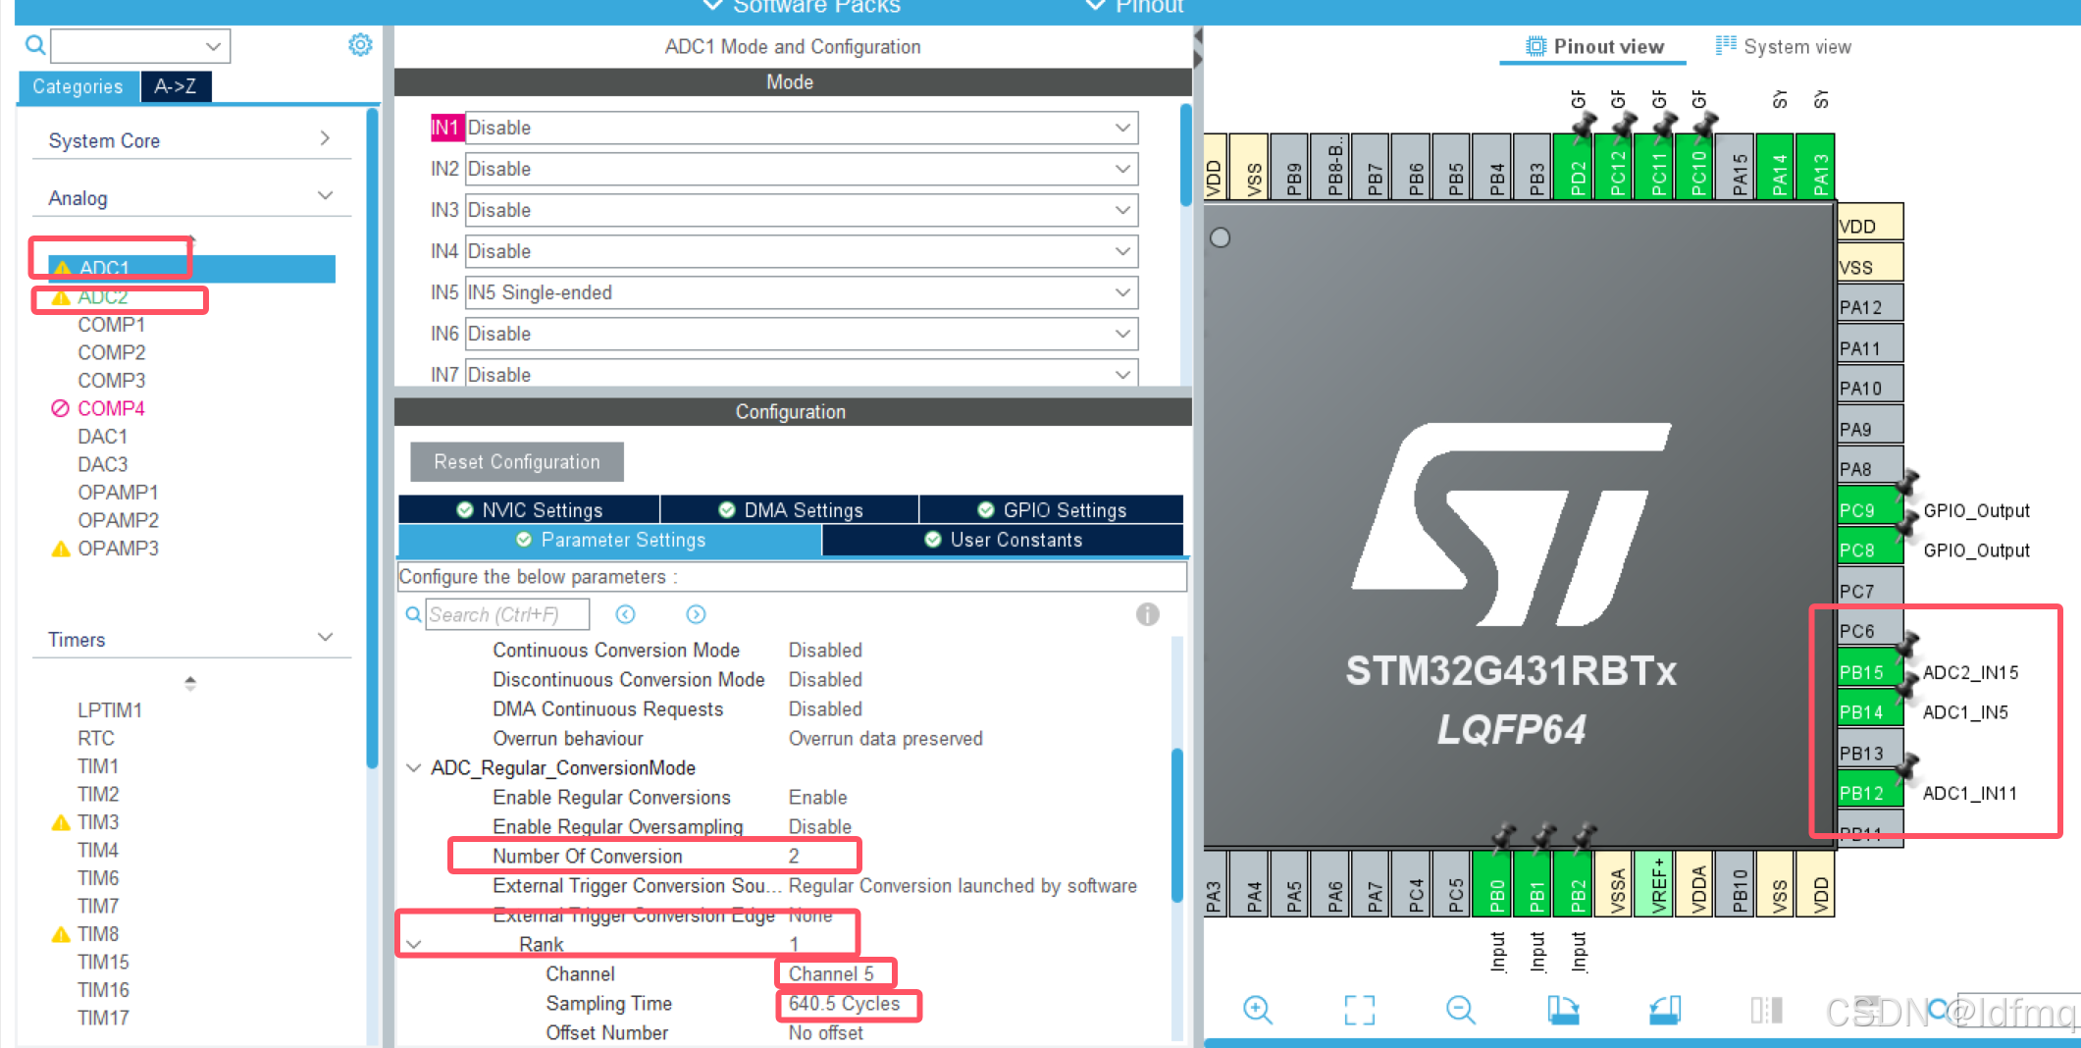Image resolution: width=2081 pixels, height=1048 pixels.
Task: Select the Parameter Settings tab
Action: [x=610, y=540]
